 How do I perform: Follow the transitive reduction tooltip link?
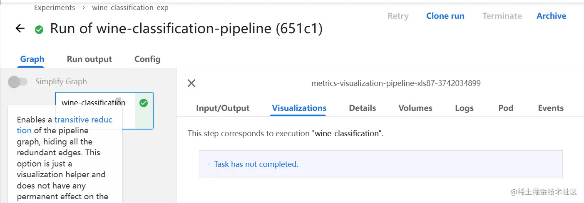tap(83, 120)
